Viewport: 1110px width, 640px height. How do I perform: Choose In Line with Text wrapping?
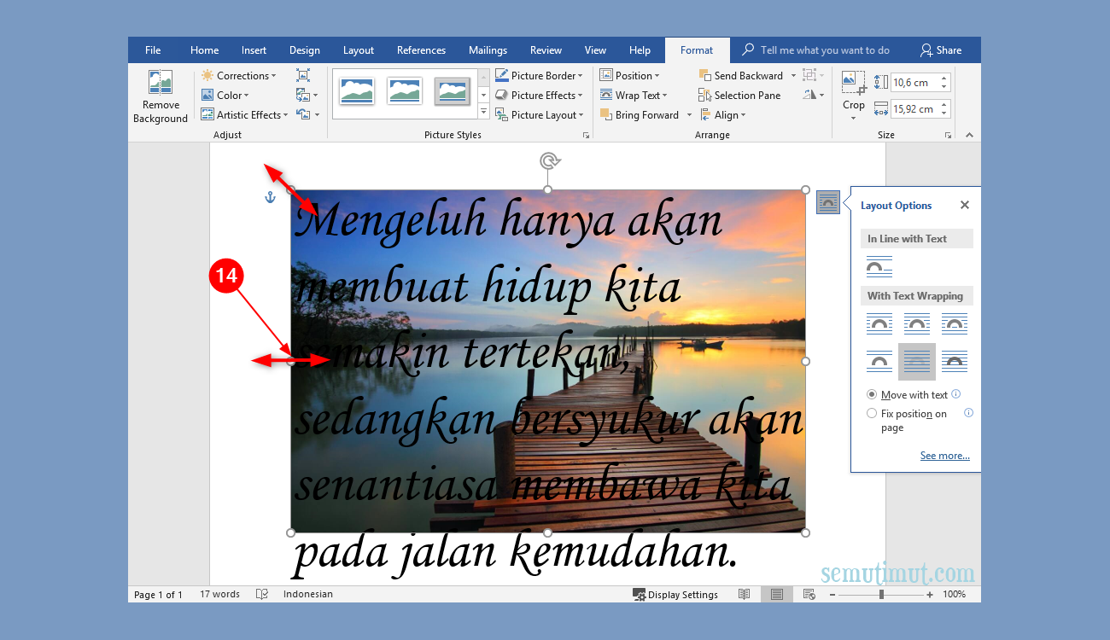pos(879,266)
